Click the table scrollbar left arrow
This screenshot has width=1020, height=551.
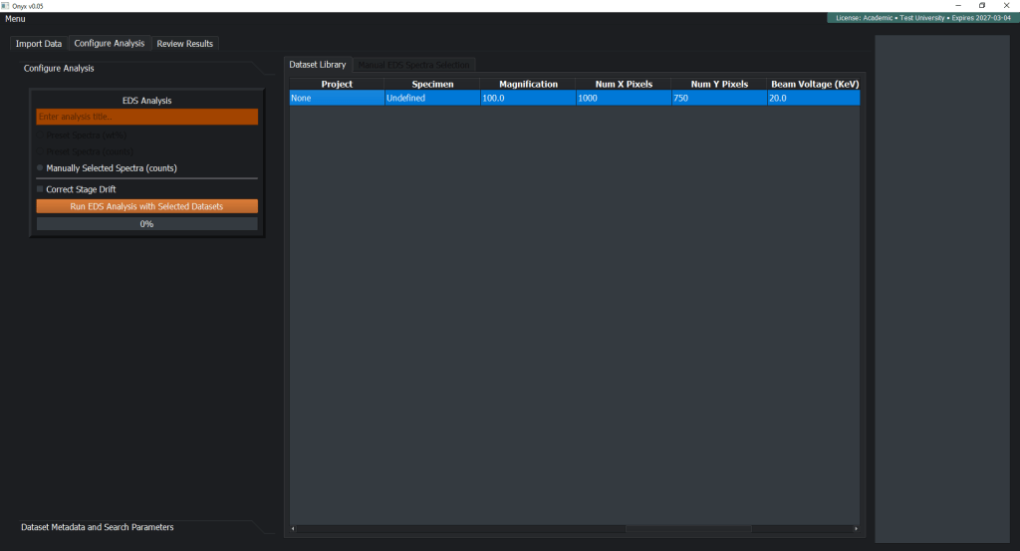pos(293,529)
